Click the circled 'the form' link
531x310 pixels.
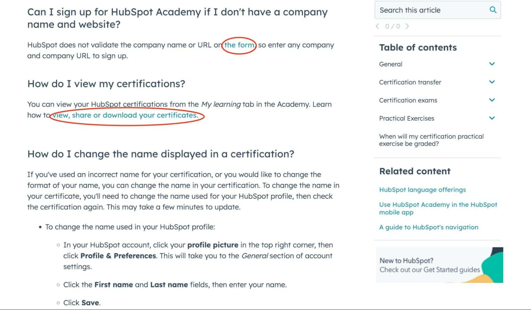click(x=239, y=45)
